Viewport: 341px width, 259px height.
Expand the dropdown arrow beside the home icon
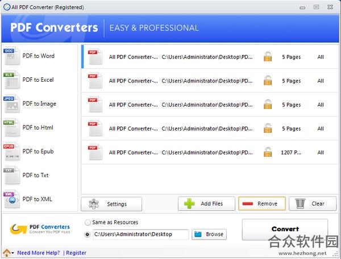(13, 253)
